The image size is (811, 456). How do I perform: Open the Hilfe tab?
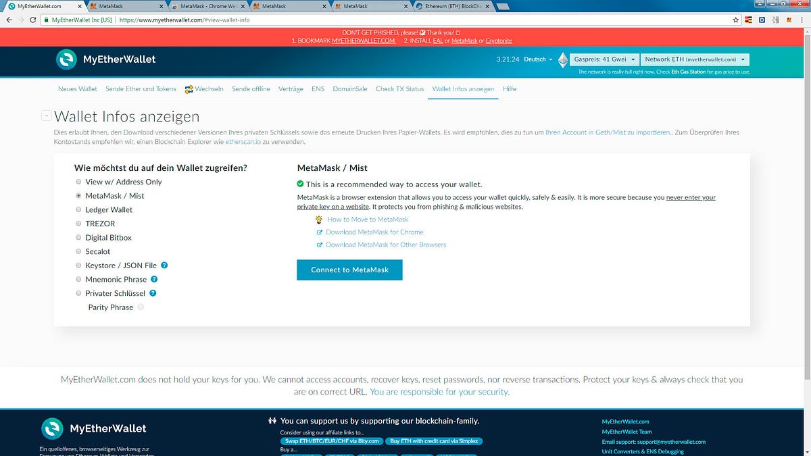point(510,89)
